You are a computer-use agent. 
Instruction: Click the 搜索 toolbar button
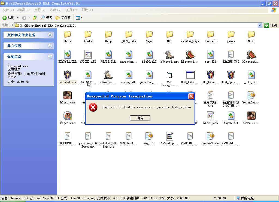[47, 18]
